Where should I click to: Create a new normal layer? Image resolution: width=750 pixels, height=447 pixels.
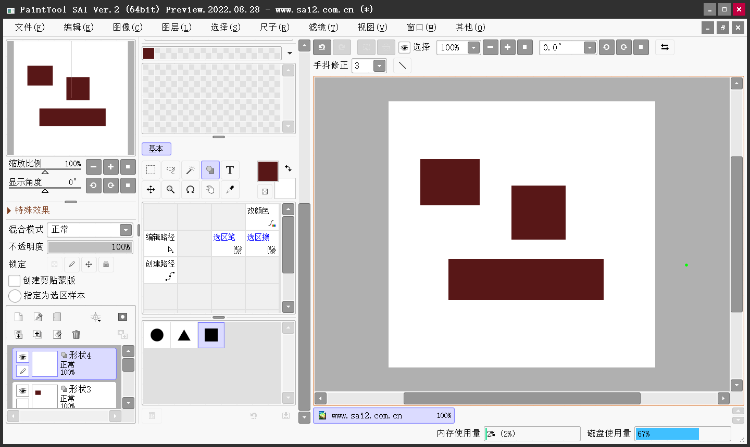pyautogui.click(x=18, y=317)
